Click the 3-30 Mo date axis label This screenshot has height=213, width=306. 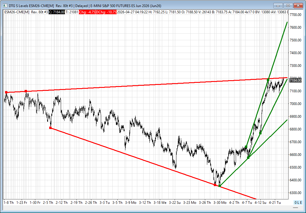pyautogui.click(x=220, y=203)
